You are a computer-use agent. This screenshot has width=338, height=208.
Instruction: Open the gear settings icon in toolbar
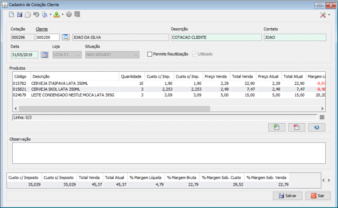69,15
